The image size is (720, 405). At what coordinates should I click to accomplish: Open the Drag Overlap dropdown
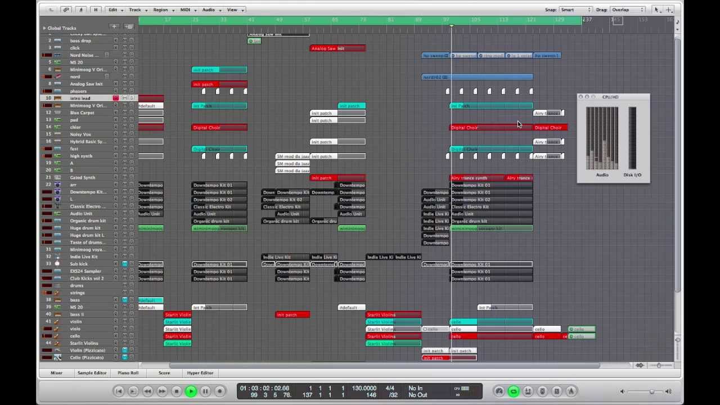click(628, 10)
